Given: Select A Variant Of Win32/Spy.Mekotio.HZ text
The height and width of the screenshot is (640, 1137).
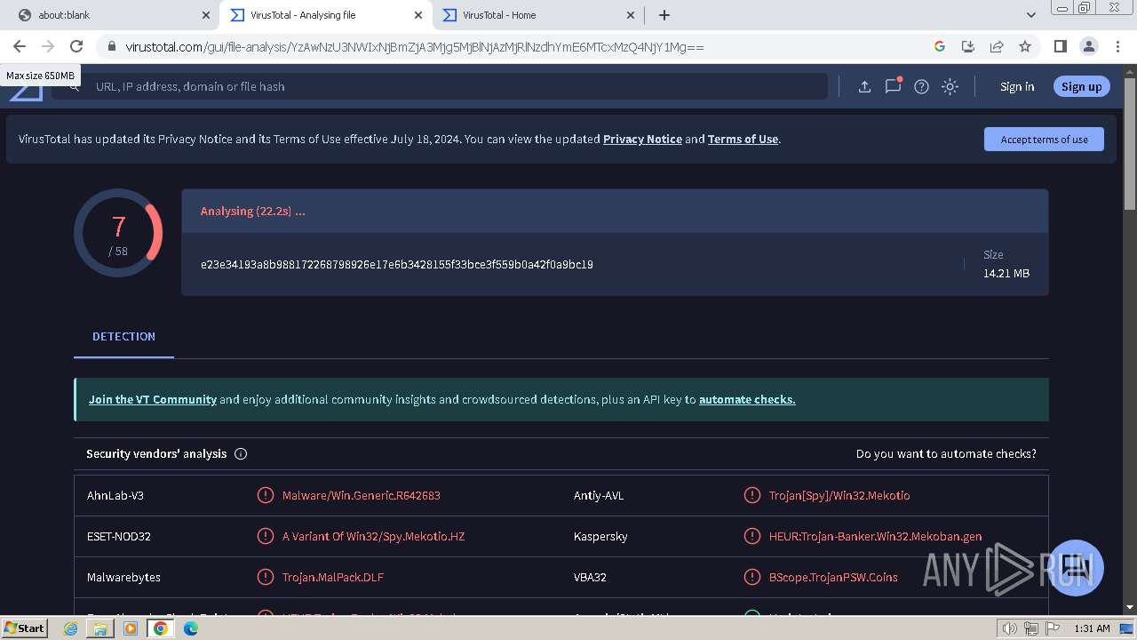Looking at the screenshot, I should tap(373, 536).
